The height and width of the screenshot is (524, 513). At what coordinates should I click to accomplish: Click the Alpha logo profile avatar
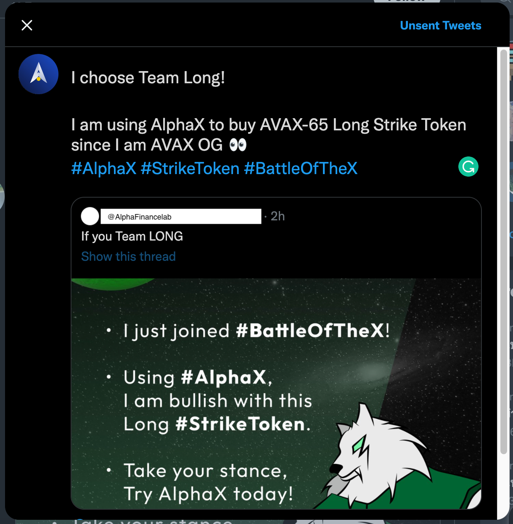[x=38, y=74]
